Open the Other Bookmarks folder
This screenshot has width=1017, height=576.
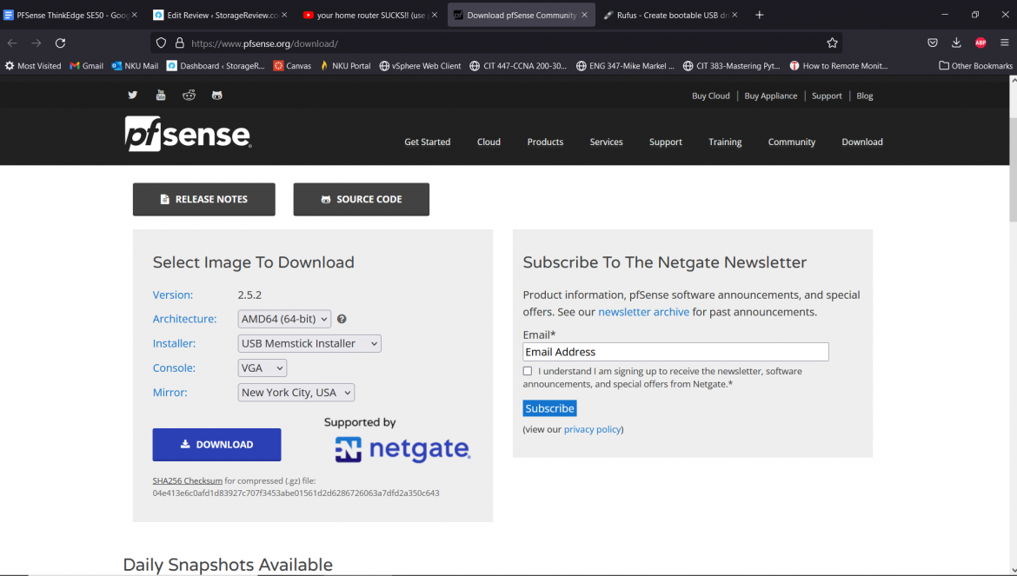pyautogui.click(x=975, y=65)
